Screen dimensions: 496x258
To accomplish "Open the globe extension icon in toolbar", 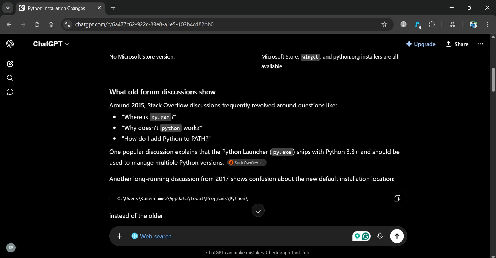I will (x=403, y=24).
